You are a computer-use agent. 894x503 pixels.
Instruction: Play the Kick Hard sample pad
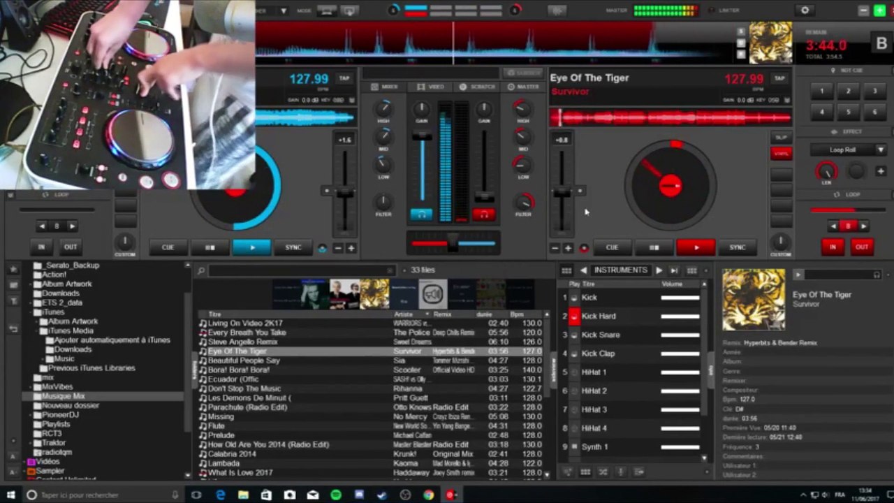[x=574, y=316]
